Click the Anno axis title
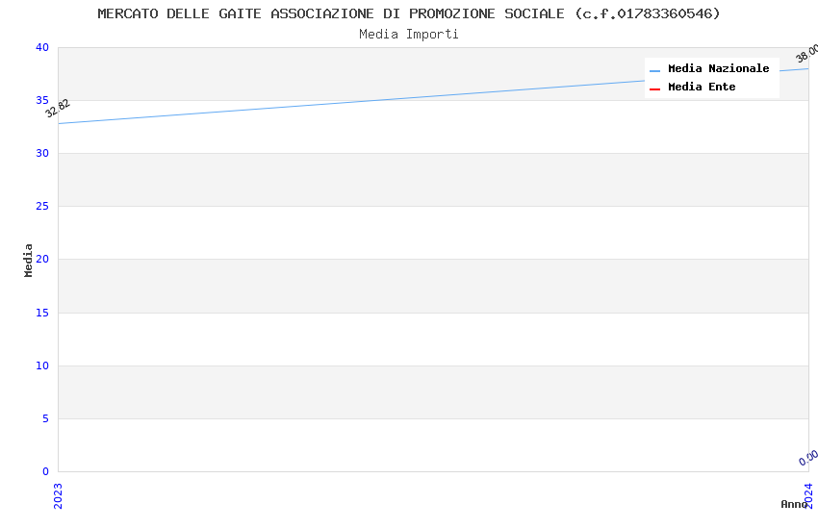818x529 pixels. [793, 504]
